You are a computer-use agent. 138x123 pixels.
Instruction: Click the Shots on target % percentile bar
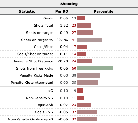coord(90,40)
